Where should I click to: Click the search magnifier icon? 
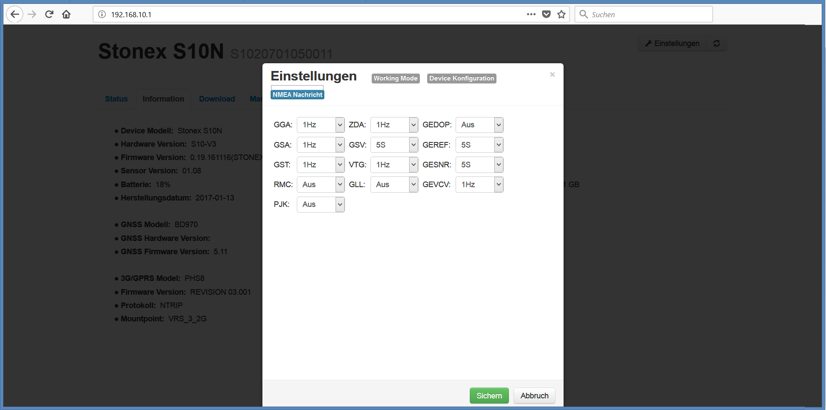583,14
